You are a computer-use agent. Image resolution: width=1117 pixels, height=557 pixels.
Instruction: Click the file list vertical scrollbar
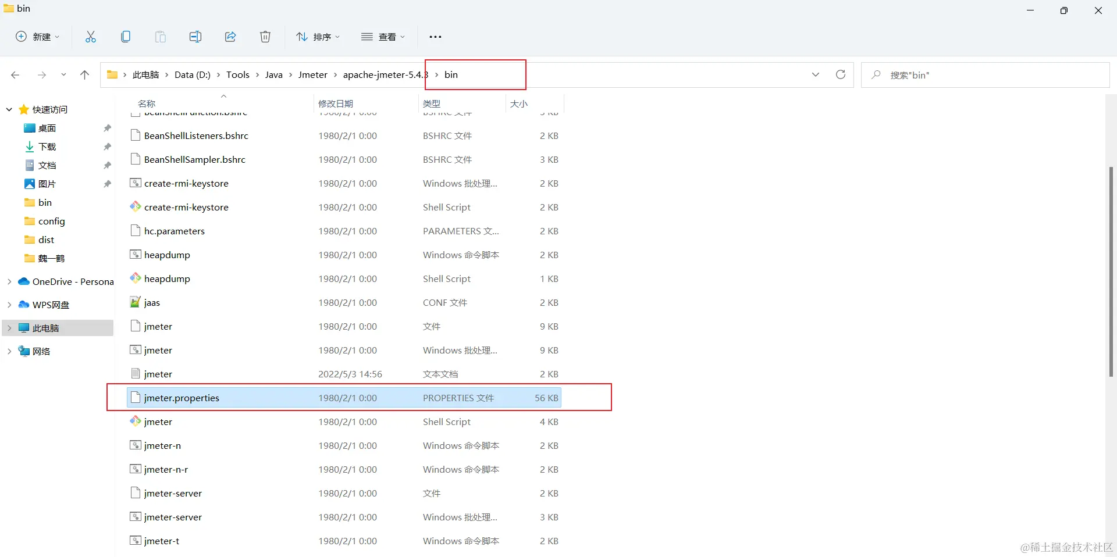[1111, 272]
